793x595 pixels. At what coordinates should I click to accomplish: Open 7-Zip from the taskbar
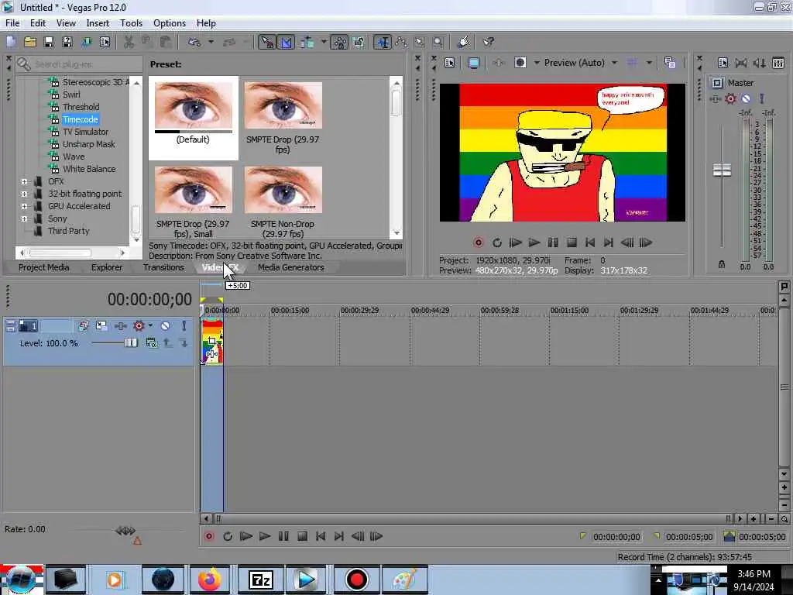[260, 580]
